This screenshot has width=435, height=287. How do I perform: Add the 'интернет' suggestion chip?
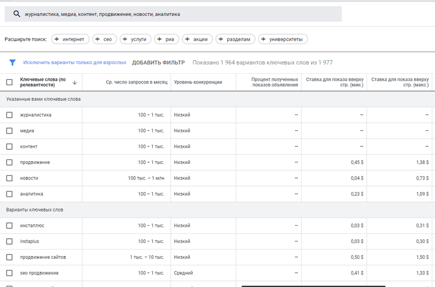70,39
